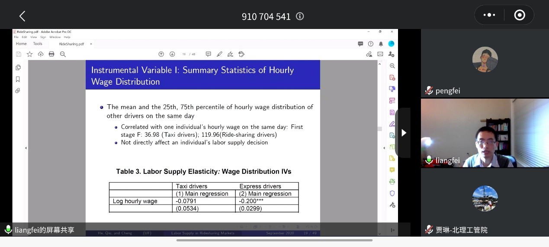The height and width of the screenshot is (247, 549).
Task: Open the Attachments paperclip panel
Action: [18, 91]
